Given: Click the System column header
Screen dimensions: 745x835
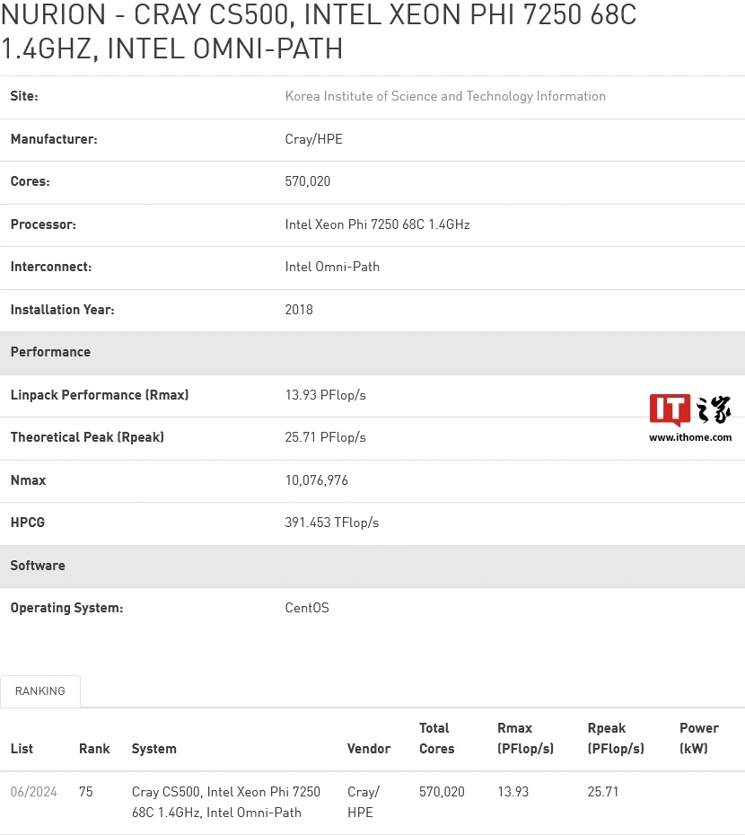Looking at the screenshot, I should (x=153, y=749).
